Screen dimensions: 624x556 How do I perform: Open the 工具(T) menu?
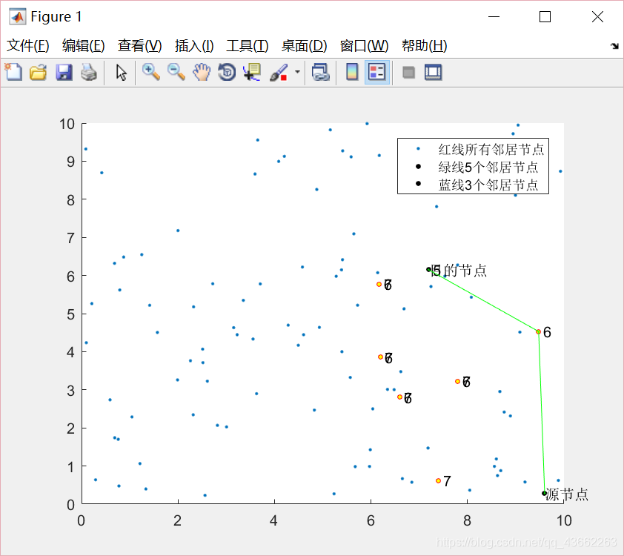tap(247, 45)
